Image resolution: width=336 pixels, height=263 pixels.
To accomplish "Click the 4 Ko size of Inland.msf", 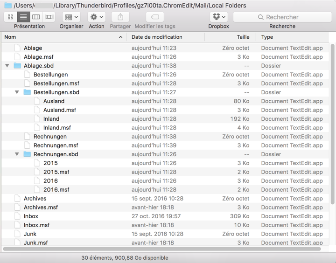I will (243, 128).
